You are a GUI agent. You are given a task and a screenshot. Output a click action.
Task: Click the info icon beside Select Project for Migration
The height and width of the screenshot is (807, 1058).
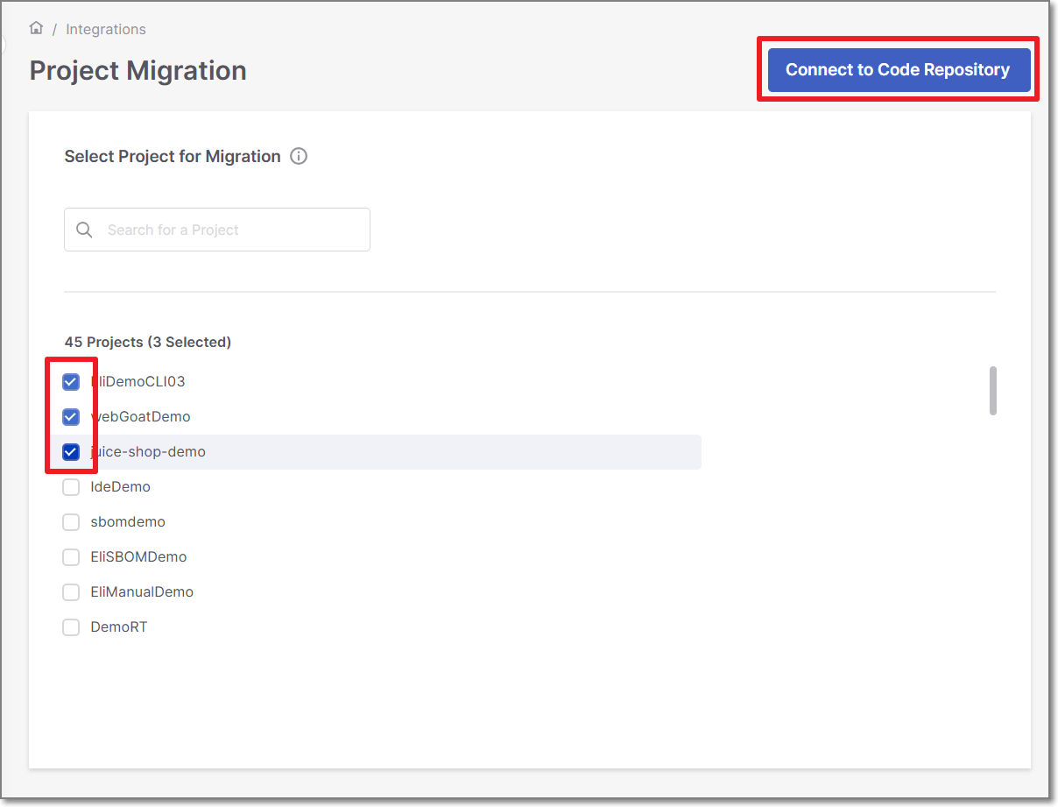[x=298, y=156]
